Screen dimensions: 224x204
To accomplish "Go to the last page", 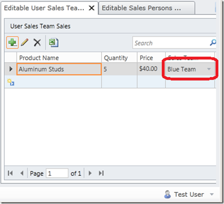I will pyautogui.click(x=101, y=173).
